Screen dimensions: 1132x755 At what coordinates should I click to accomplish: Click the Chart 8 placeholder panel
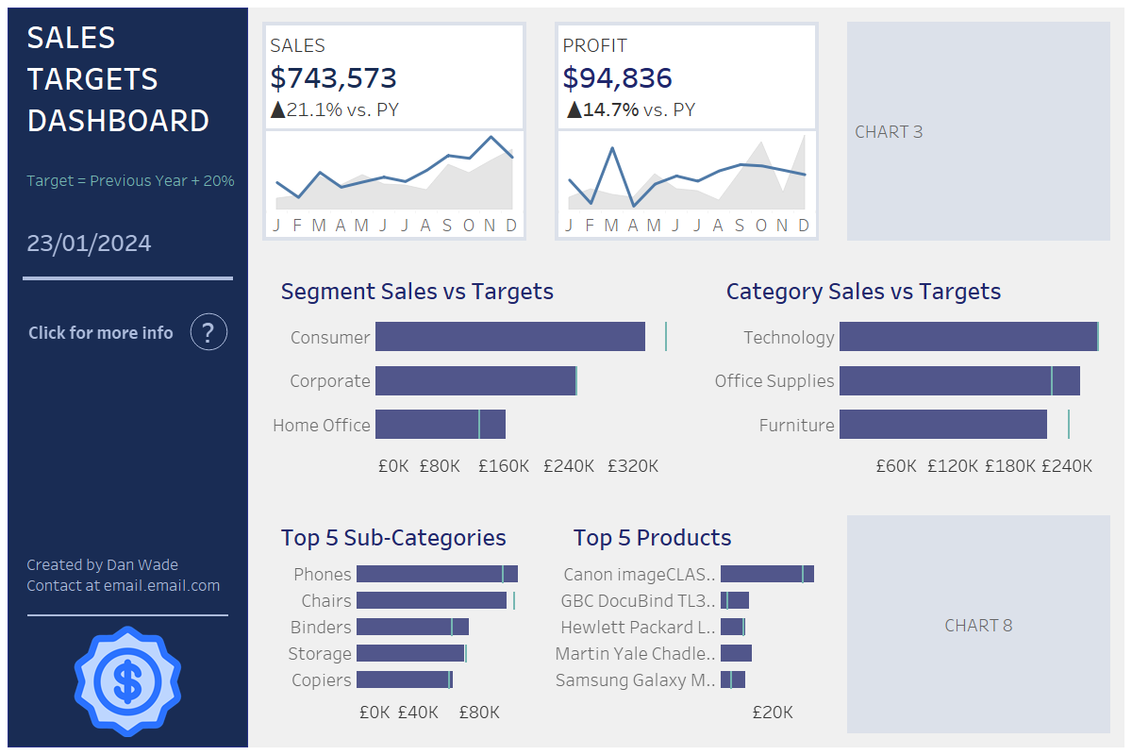point(978,625)
